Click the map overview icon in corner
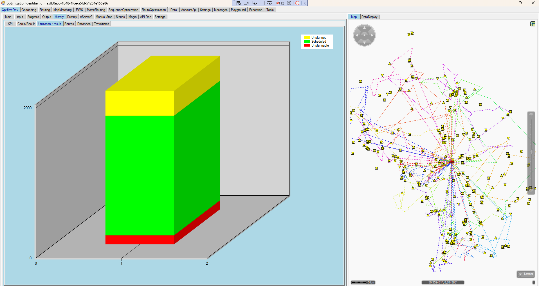539x286 pixels. click(x=533, y=24)
